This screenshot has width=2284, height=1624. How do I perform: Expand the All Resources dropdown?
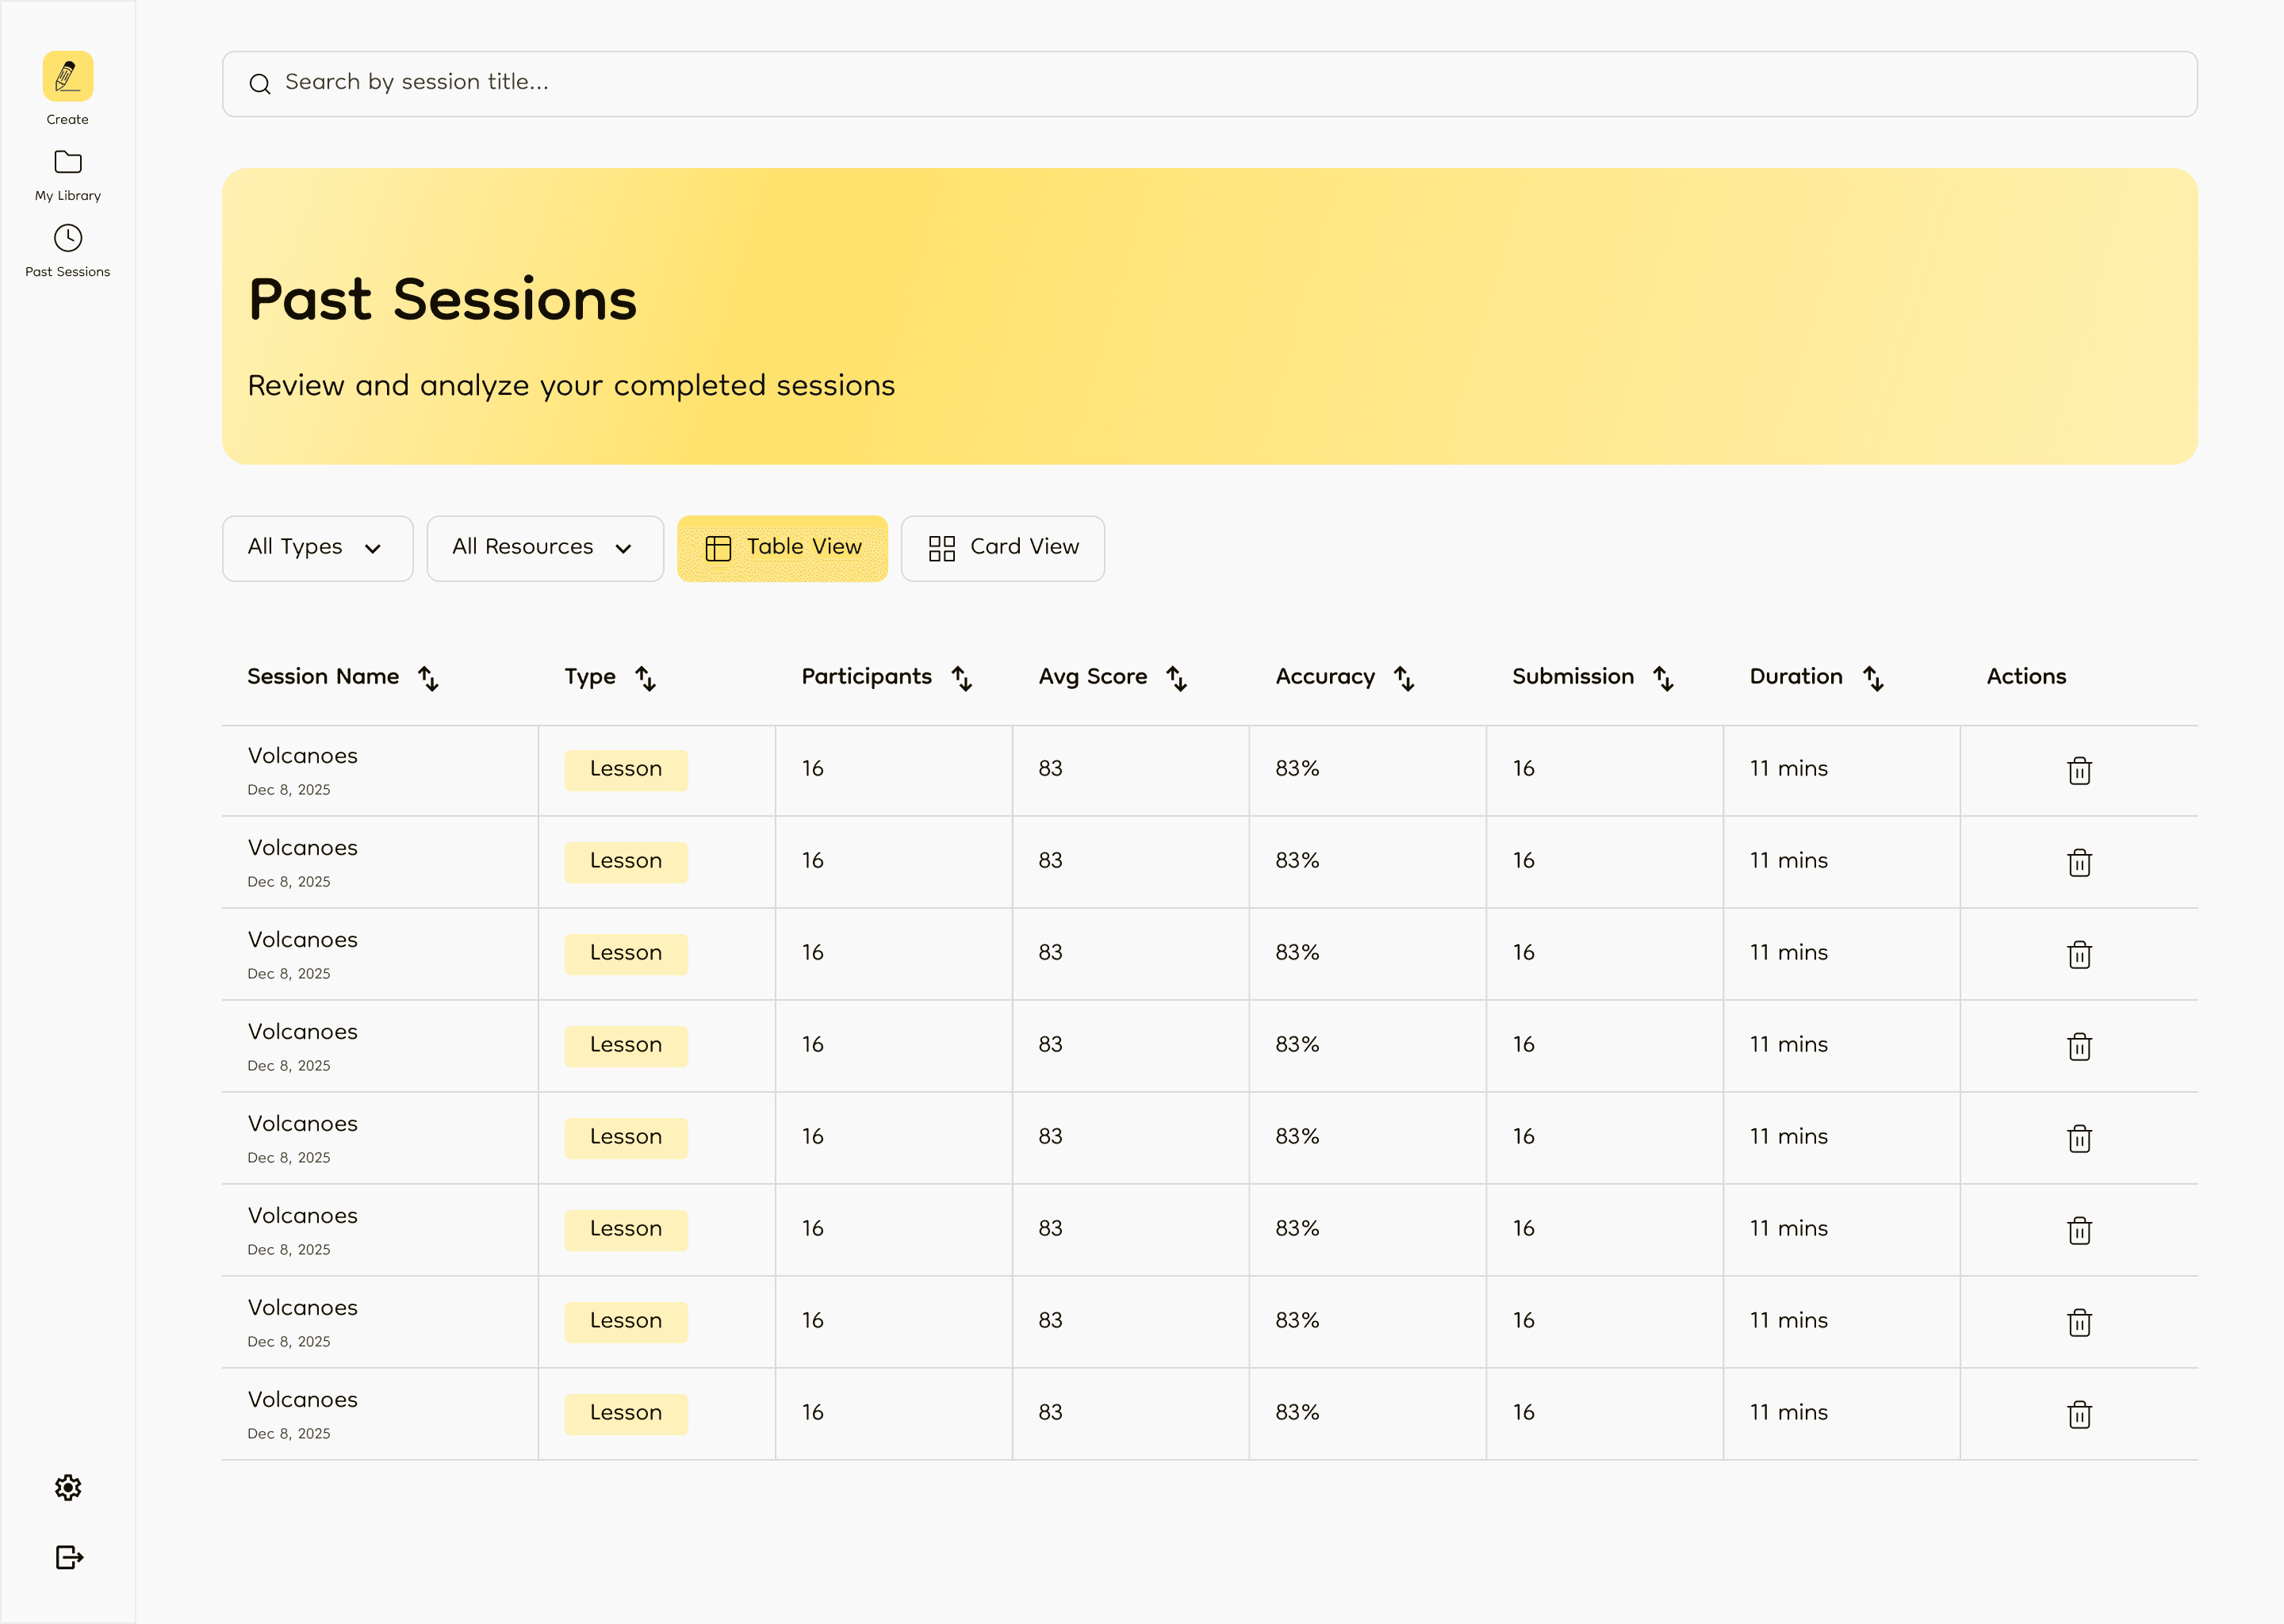click(x=544, y=548)
